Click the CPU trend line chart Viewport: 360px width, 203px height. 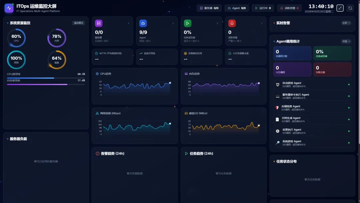pos(137,88)
